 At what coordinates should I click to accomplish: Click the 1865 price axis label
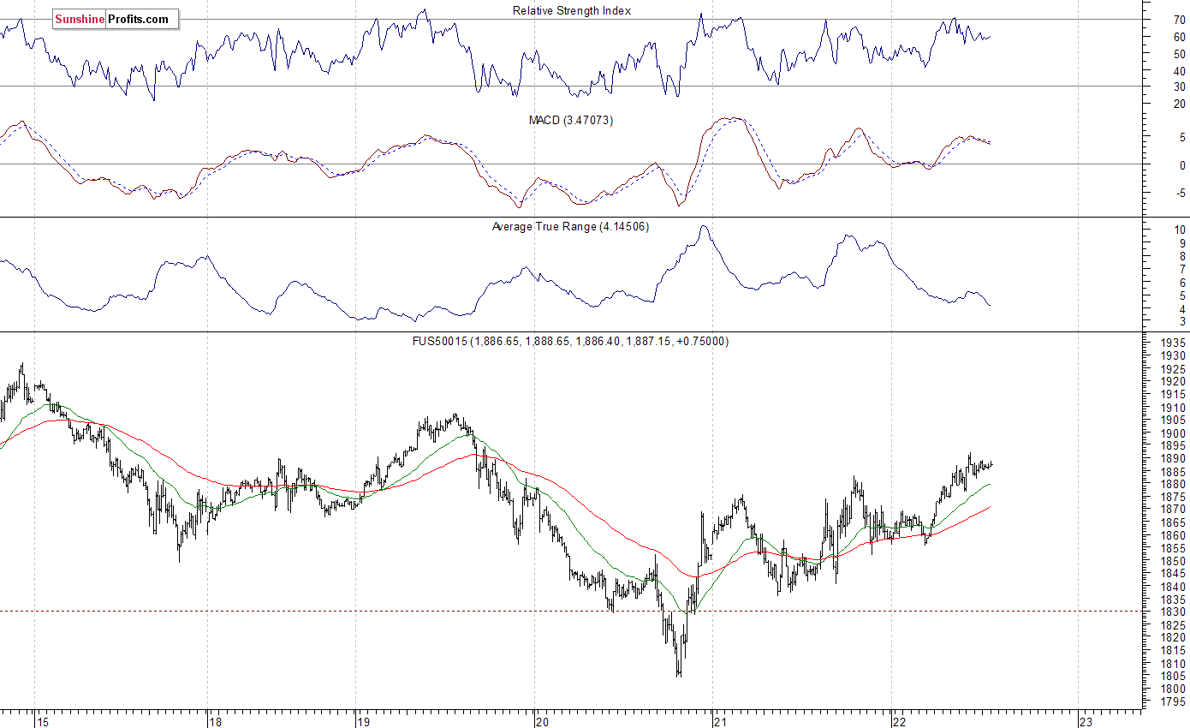[x=1172, y=523]
